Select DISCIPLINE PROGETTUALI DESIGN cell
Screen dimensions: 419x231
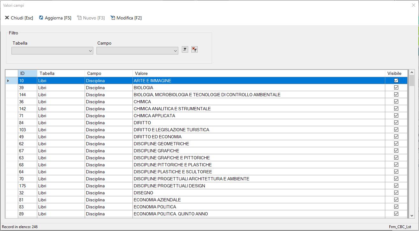click(259, 186)
